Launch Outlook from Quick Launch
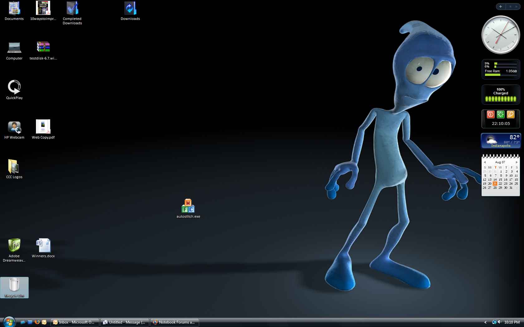The height and width of the screenshot is (327, 524). pos(44,322)
